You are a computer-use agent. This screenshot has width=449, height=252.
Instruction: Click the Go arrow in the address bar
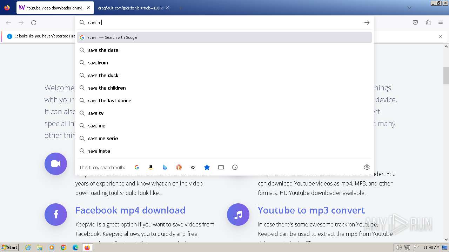click(x=367, y=22)
